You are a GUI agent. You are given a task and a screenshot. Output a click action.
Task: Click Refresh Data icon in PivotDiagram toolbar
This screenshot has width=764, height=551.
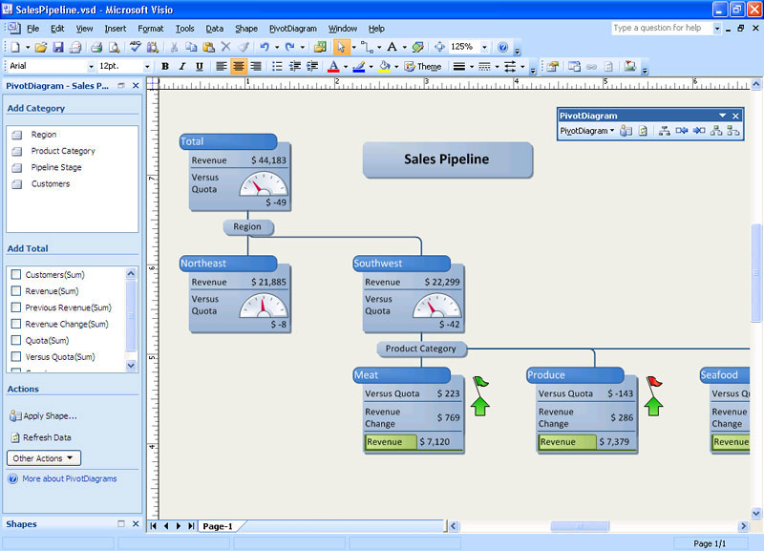coord(643,131)
